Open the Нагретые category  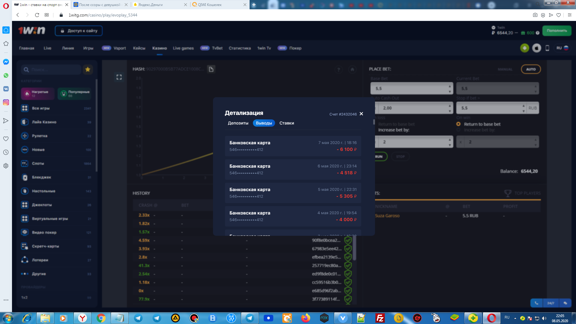click(37, 94)
